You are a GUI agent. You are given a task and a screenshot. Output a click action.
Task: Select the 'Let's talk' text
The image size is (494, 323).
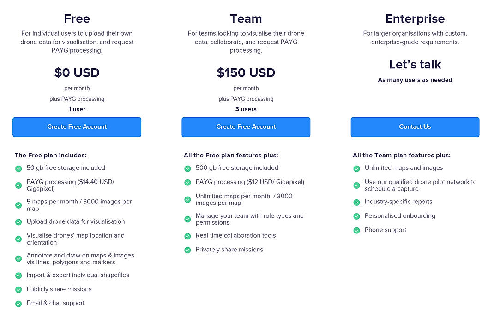click(x=415, y=65)
